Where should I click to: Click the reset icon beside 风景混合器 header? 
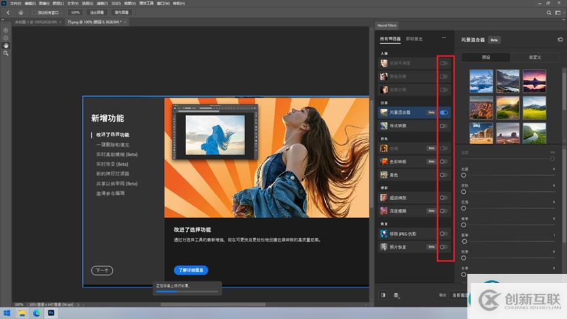560,39
